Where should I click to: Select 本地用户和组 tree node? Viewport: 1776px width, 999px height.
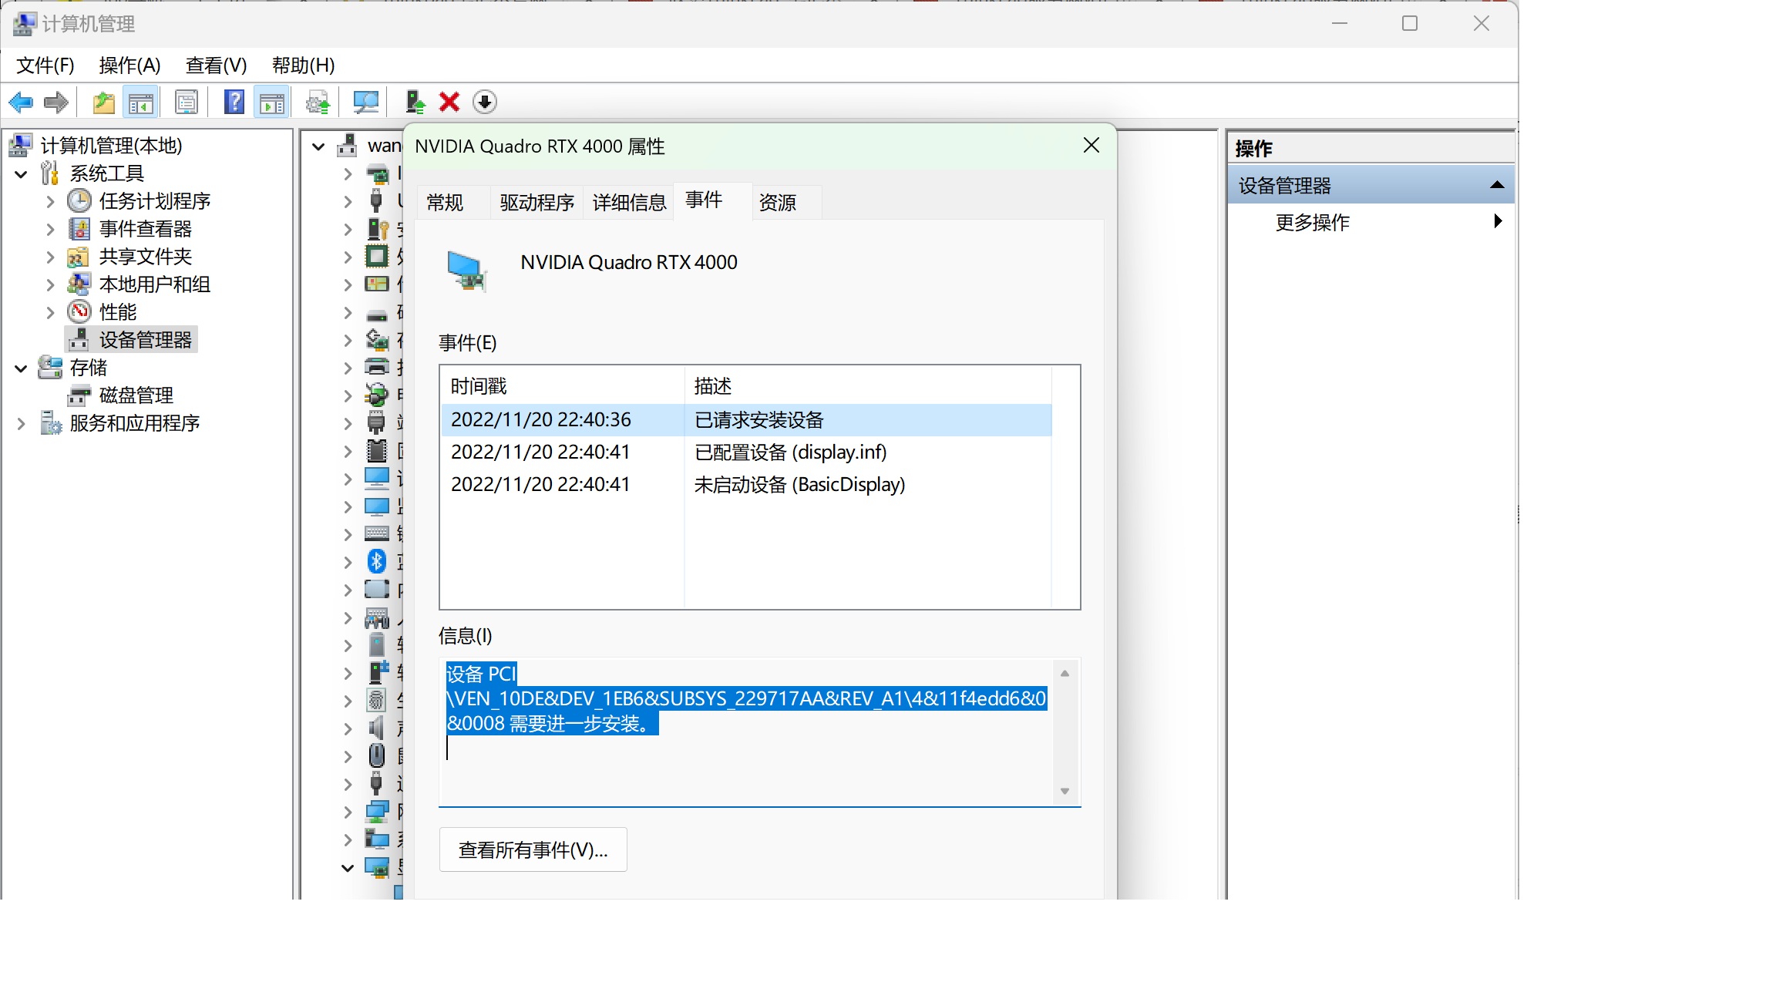coord(154,284)
